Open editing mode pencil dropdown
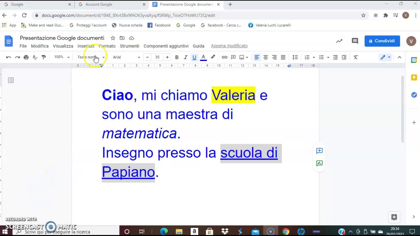Screen dimensions: 420x236 385,57
